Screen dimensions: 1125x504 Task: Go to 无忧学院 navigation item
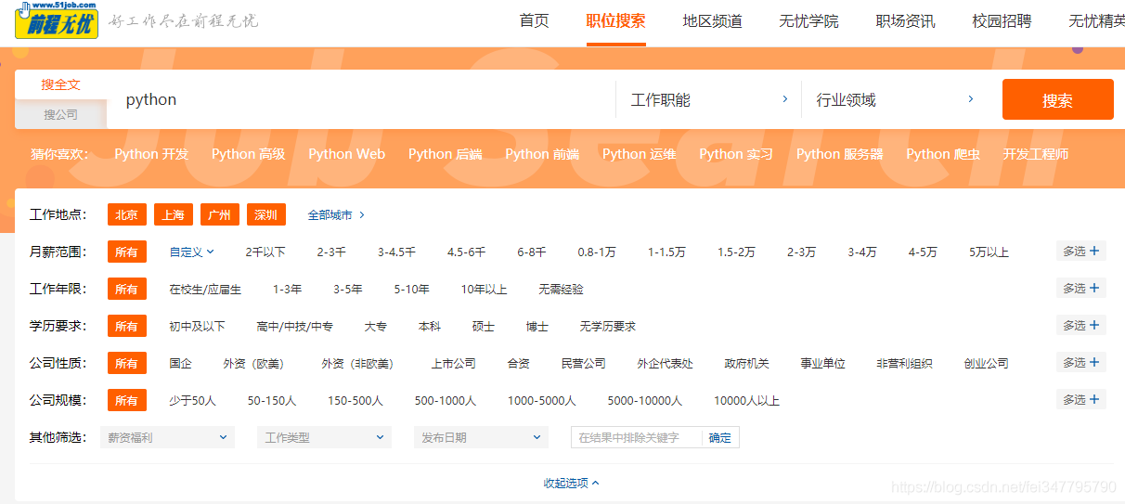pyautogui.click(x=808, y=21)
